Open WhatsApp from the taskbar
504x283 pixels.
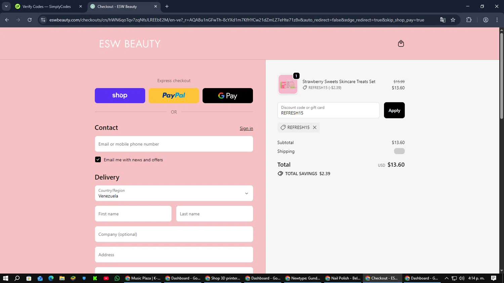[117, 278]
